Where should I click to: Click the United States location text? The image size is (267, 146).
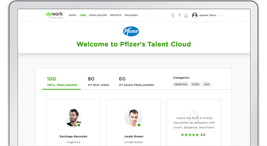tap(133, 142)
